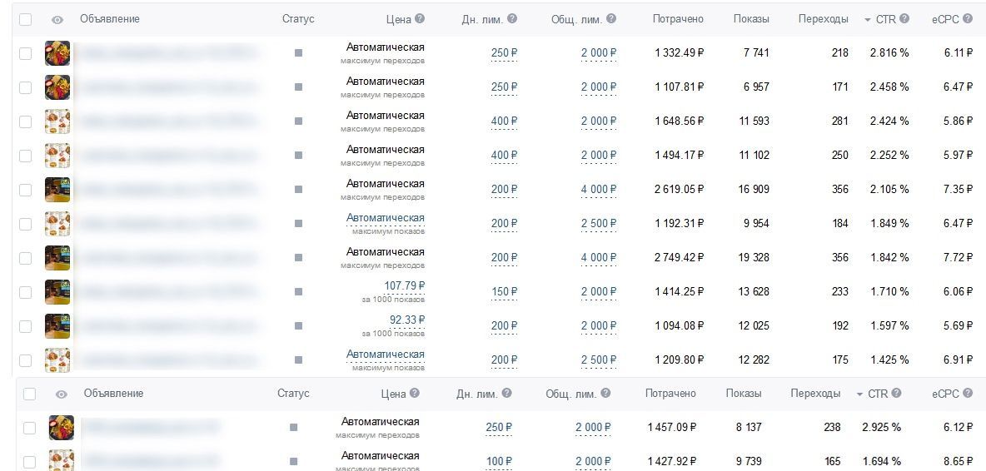Sort by Потрачено column header
Image resolution: width=986 pixels, height=471 pixels.
point(678,19)
